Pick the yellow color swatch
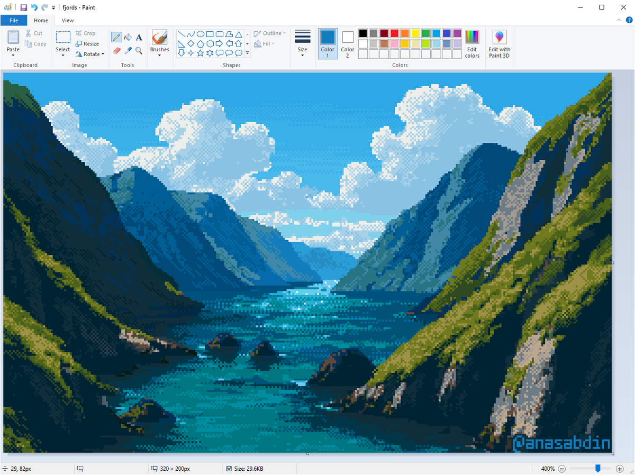 pyautogui.click(x=415, y=33)
